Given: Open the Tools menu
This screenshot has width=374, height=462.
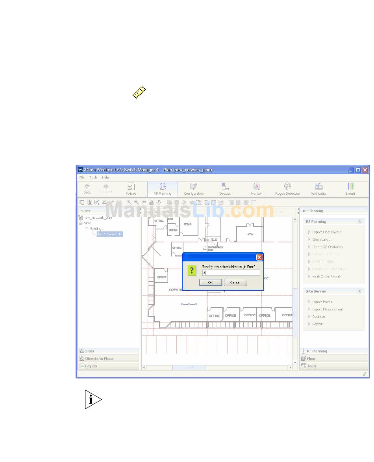Looking at the screenshot, I should coord(93,178).
